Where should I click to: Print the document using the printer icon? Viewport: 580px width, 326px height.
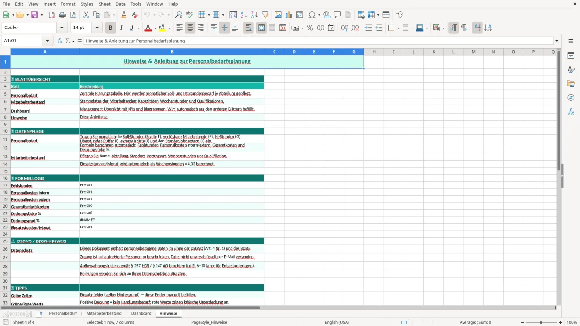coord(62,15)
